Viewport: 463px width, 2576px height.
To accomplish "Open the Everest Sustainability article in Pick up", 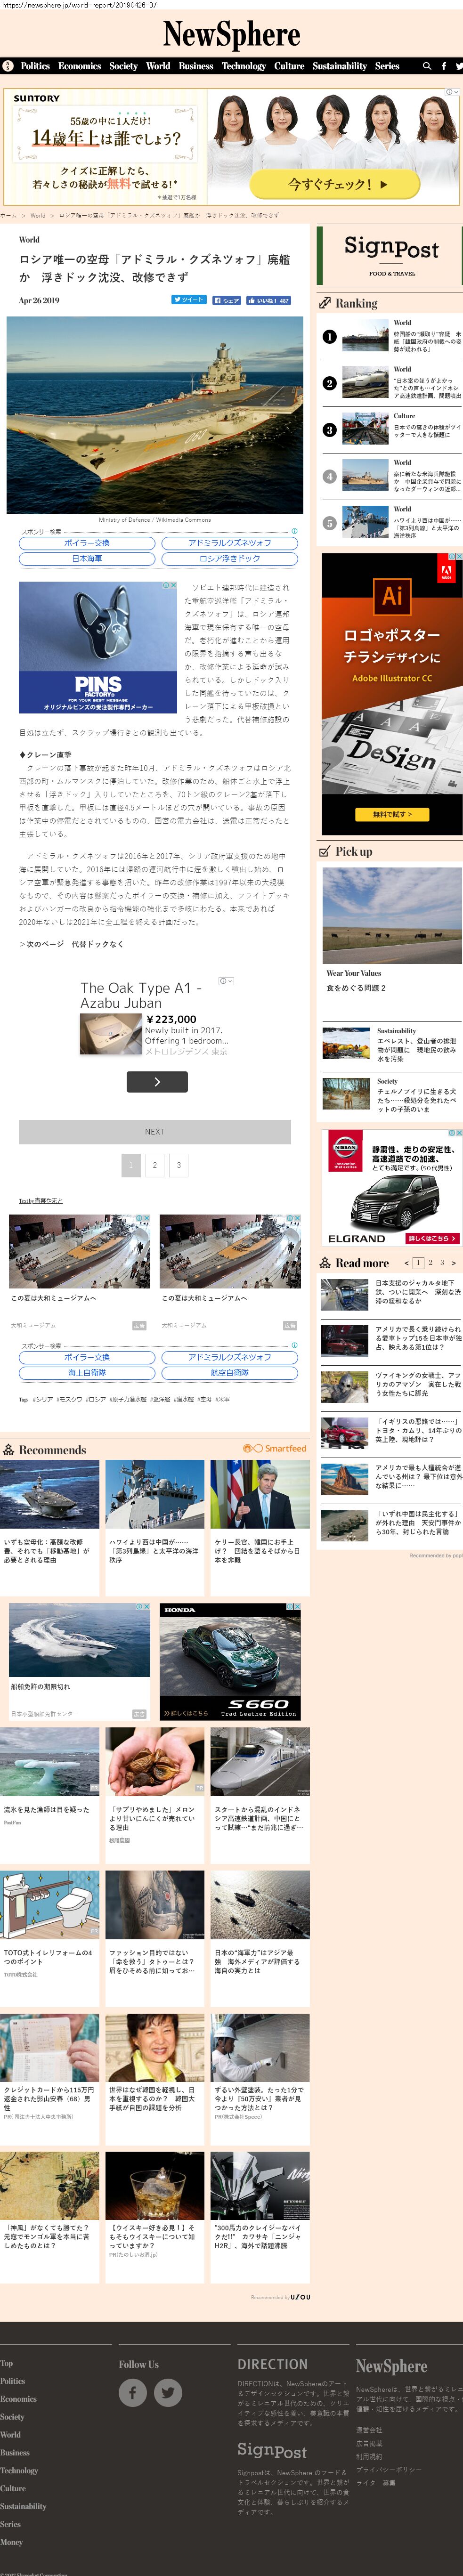I will [x=392, y=1044].
